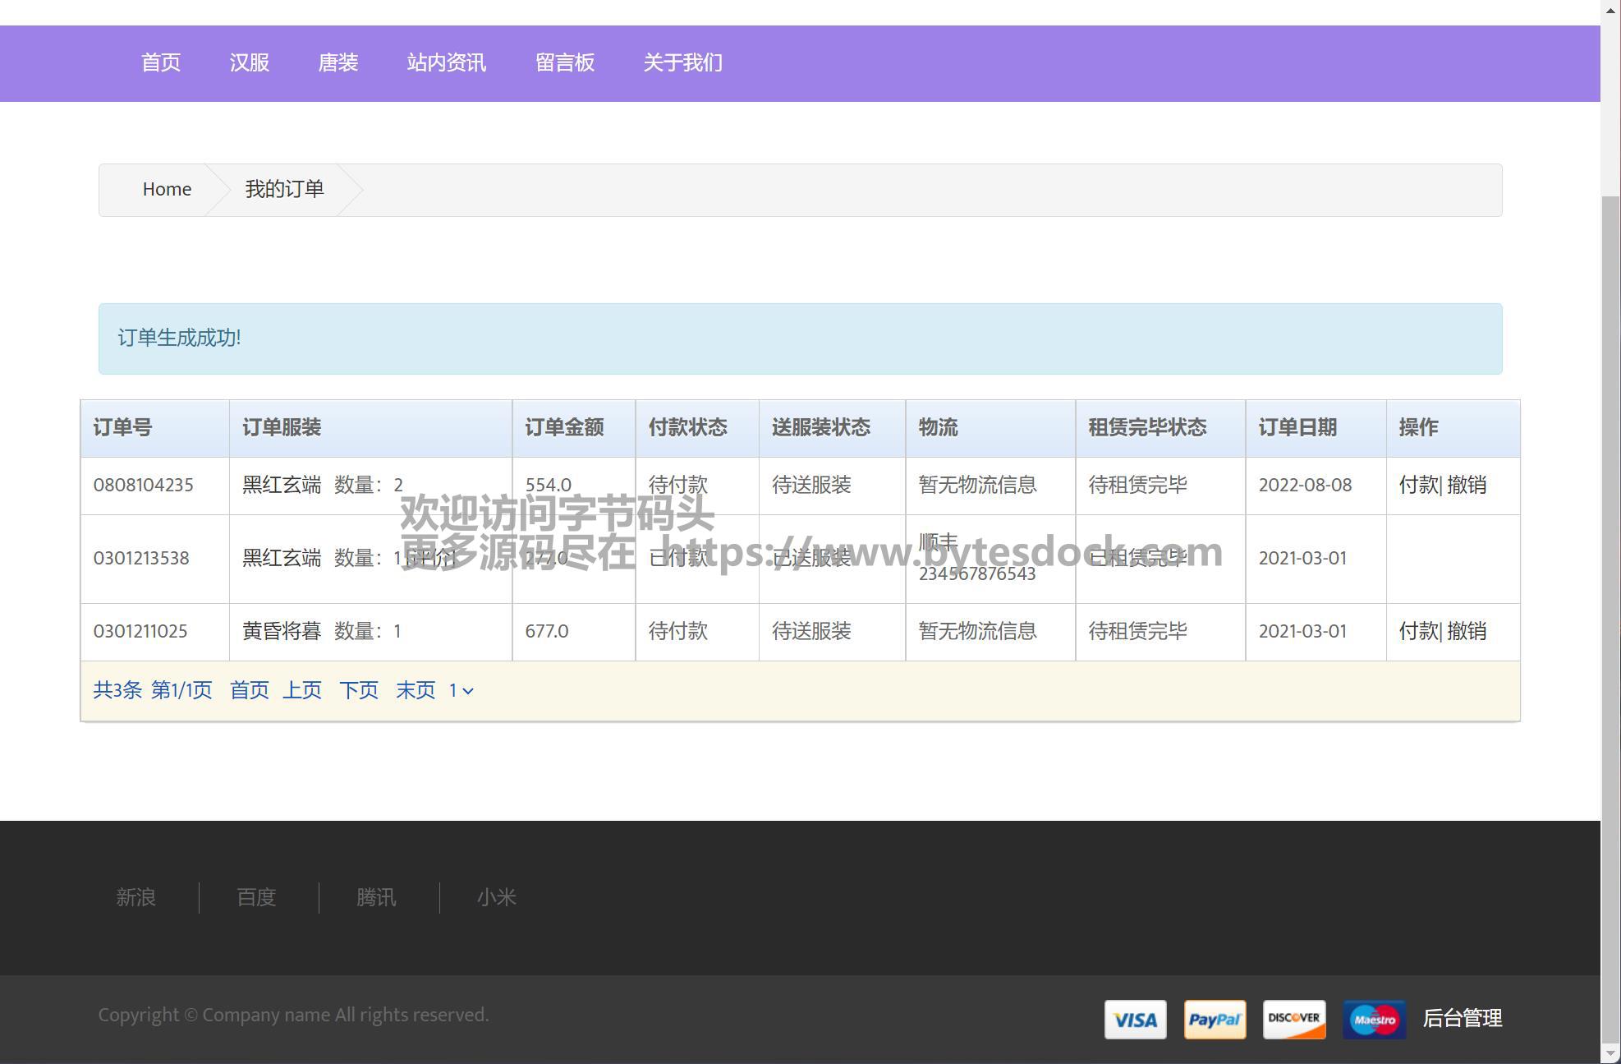Go to 下页 in pagination
Image resolution: width=1621 pixels, height=1064 pixels.
(359, 690)
